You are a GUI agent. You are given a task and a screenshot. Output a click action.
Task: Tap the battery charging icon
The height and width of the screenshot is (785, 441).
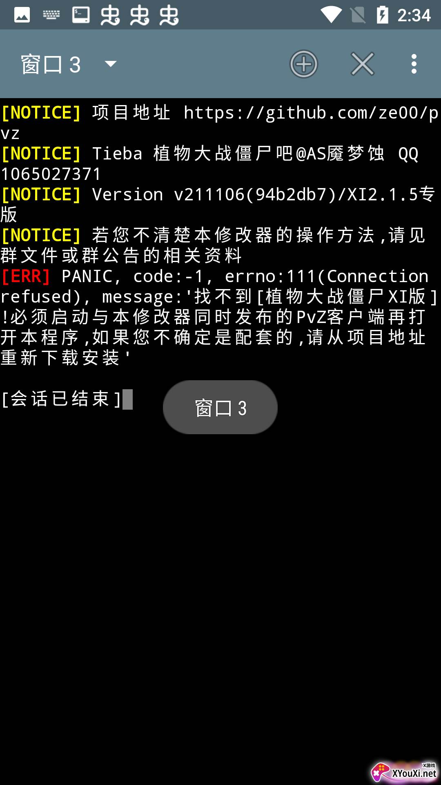pyautogui.click(x=383, y=15)
